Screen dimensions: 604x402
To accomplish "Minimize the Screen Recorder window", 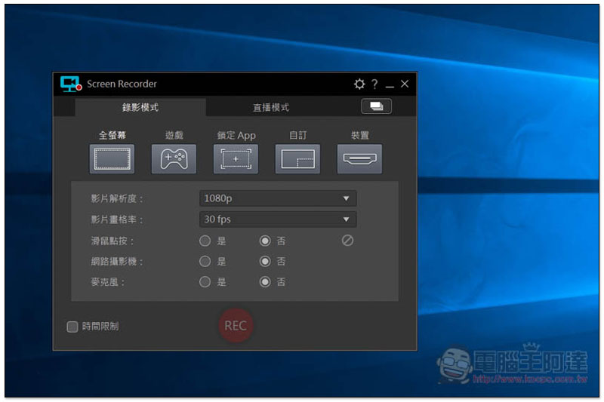I will 390,84.
